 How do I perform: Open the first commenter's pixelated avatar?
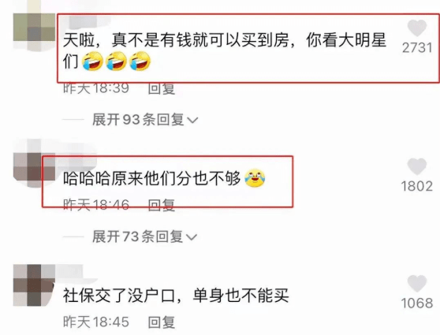(x=34, y=32)
